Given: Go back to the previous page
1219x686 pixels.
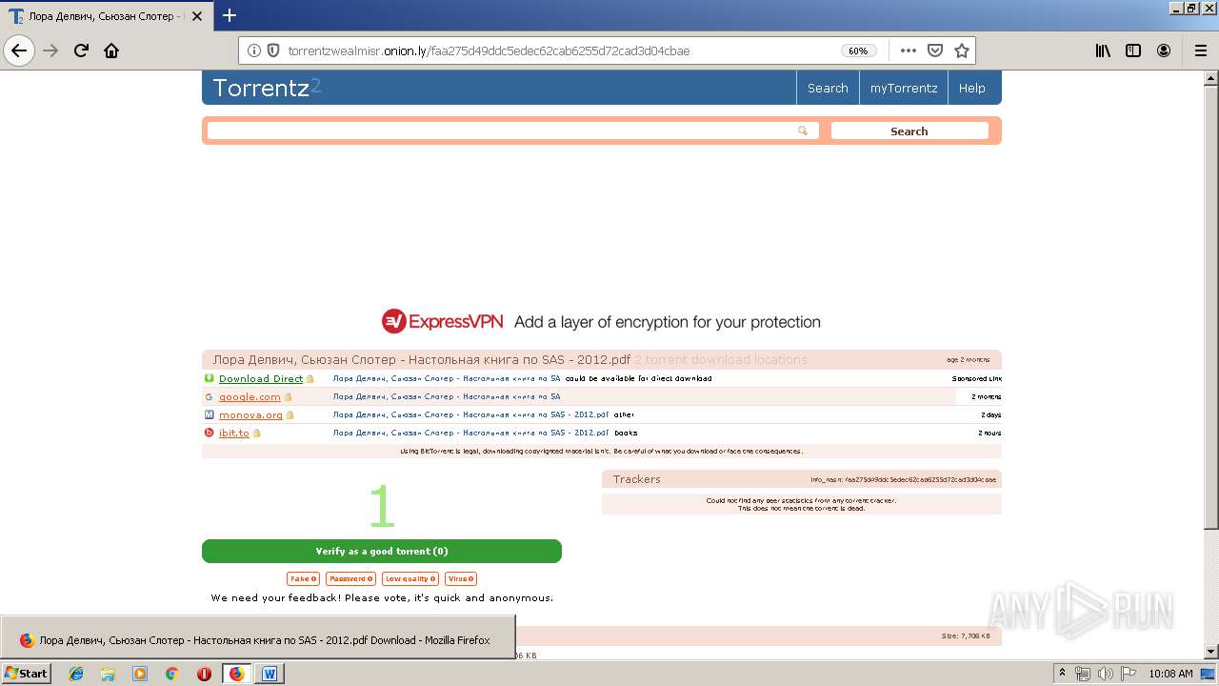Looking at the screenshot, I should [19, 50].
